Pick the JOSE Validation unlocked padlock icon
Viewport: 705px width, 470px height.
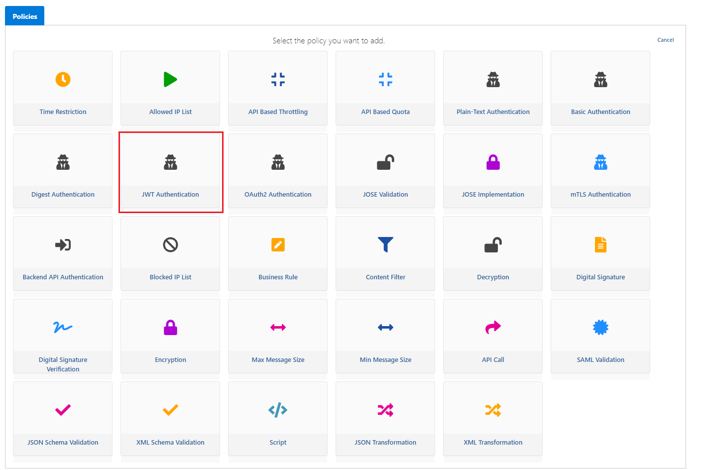click(x=385, y=162)
